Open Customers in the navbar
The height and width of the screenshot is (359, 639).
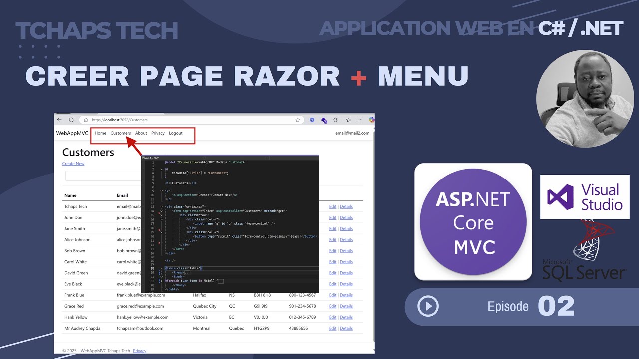121,133
